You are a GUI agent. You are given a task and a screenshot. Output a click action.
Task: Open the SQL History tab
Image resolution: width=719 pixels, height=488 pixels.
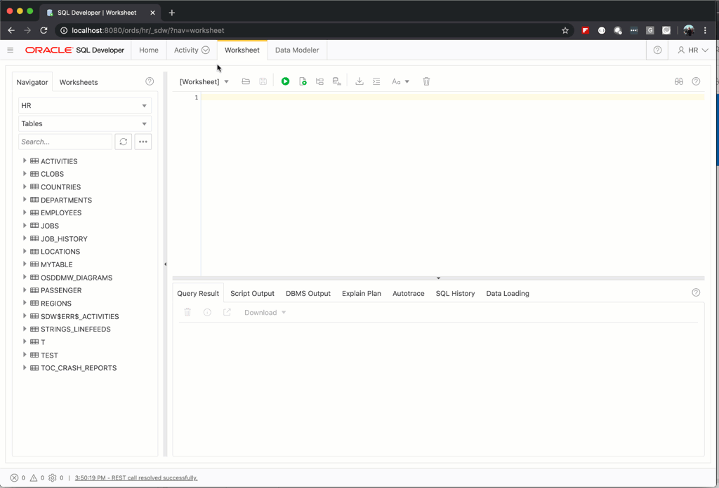click(455, 293)
